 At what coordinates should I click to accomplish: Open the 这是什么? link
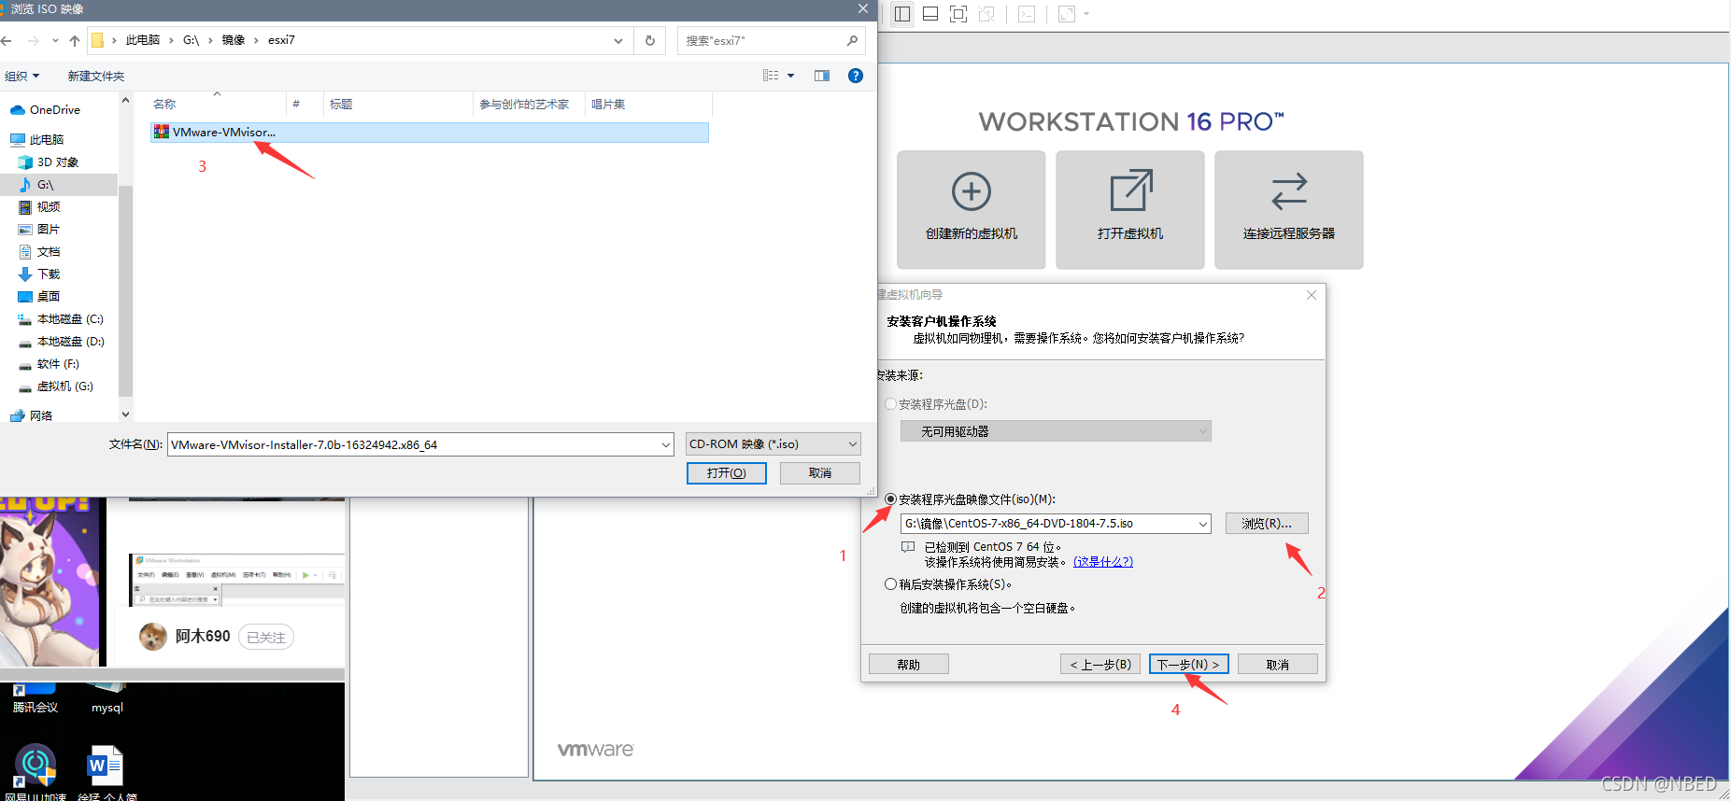[1103, 562]
